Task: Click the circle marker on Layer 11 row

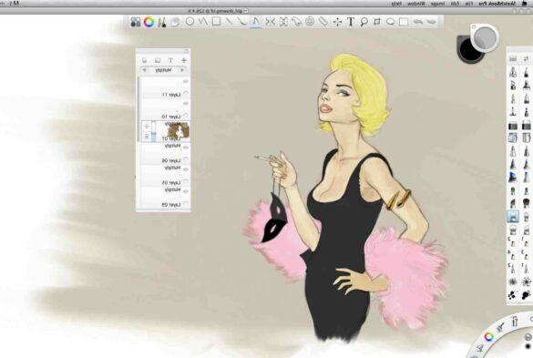Action: click(x=186, y=93)
